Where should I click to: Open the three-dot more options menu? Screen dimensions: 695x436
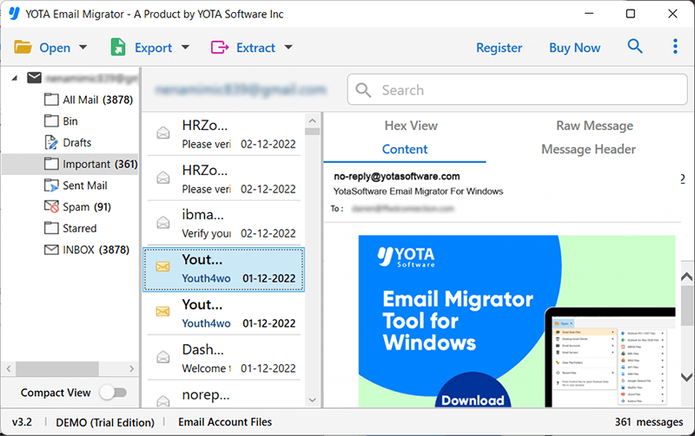675,46
